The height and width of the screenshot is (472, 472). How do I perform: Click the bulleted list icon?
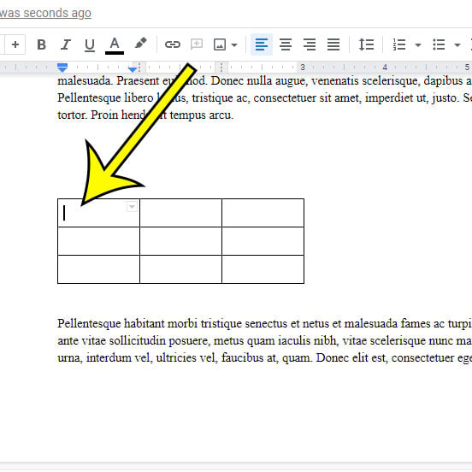pos(439,44)
